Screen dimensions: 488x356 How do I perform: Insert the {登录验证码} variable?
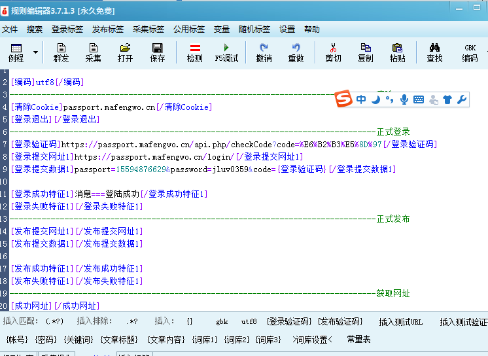point(289,321)
